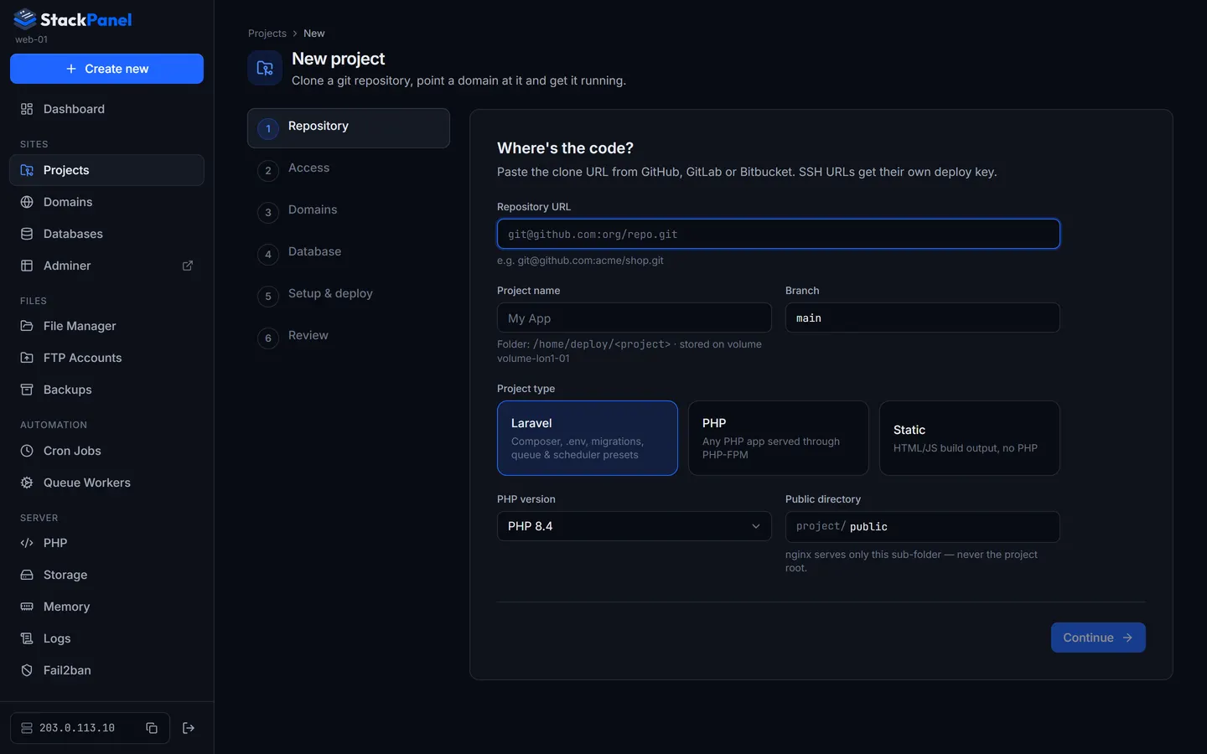
Task: Click the File Manager folder icon
Action: click(x=27, y=326)
